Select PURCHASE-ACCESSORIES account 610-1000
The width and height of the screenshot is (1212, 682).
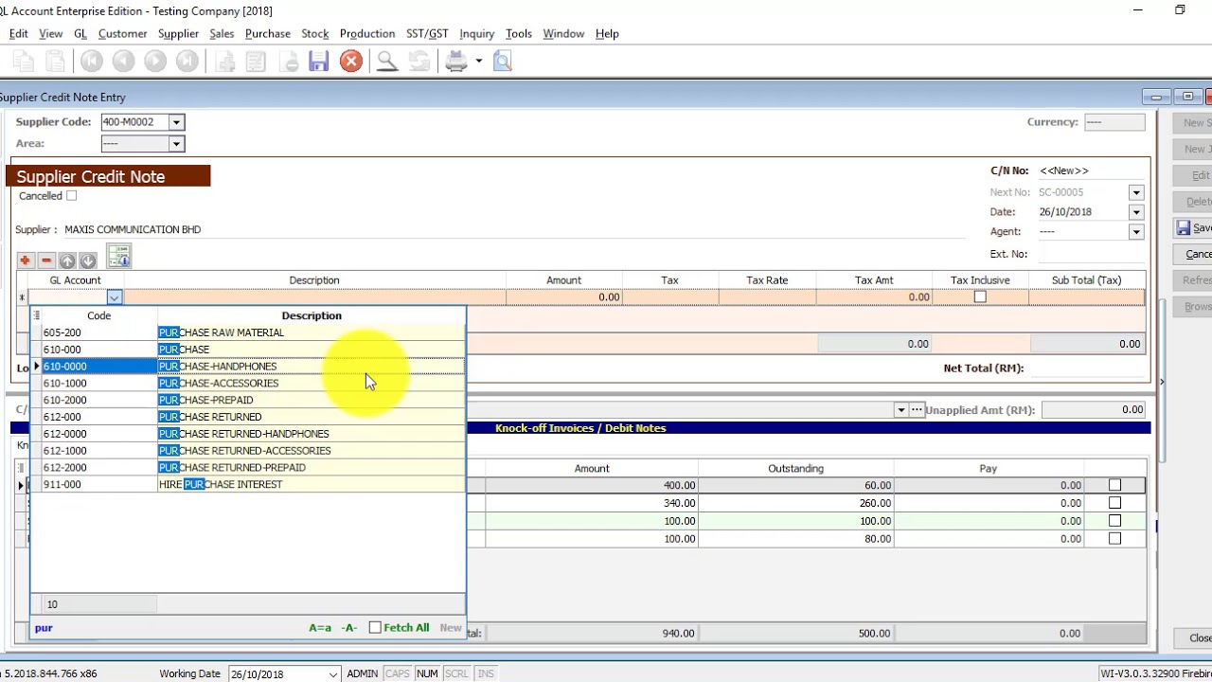(249, 384)
